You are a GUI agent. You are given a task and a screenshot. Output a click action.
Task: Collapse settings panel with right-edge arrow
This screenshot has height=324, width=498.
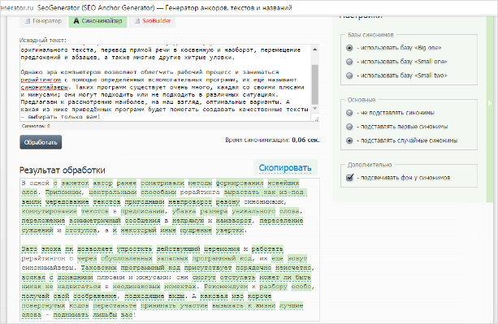[x=490, y=103]
